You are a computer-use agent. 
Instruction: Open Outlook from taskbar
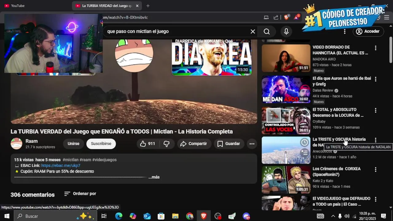[147, 216]
